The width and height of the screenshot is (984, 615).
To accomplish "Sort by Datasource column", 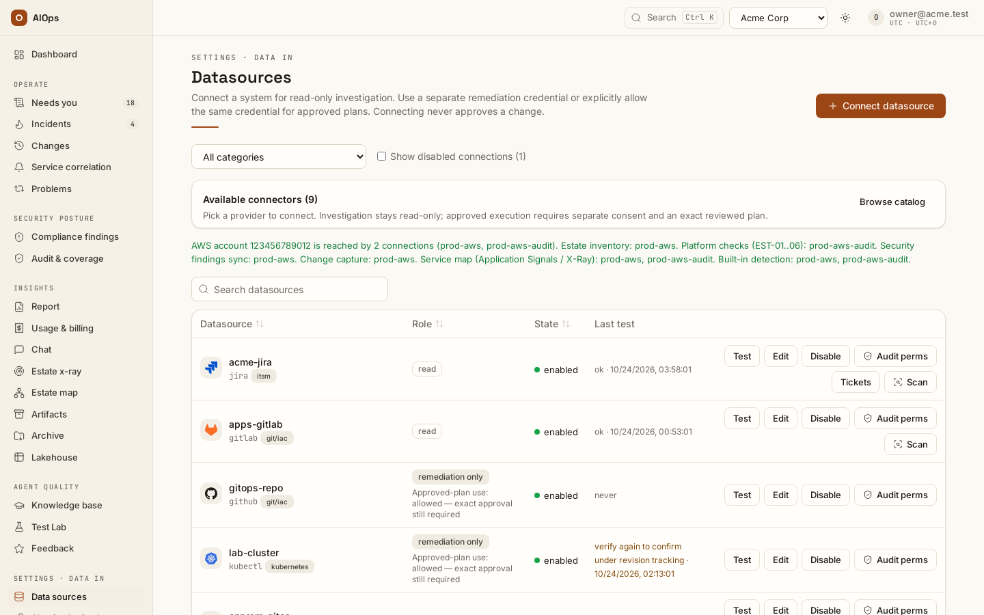I will pos(232,324).
